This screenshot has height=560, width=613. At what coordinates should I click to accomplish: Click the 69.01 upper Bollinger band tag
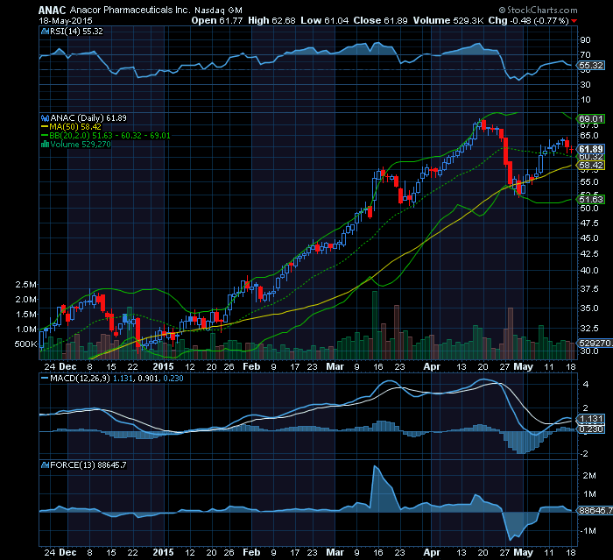pyautogui.click(x=591, y=118)
